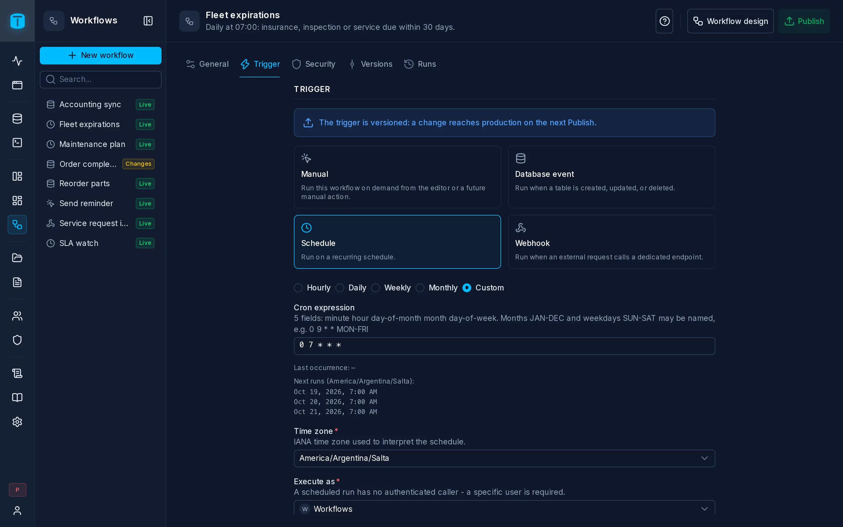Open the activity pulse icon in sidebar

point(17,61)
